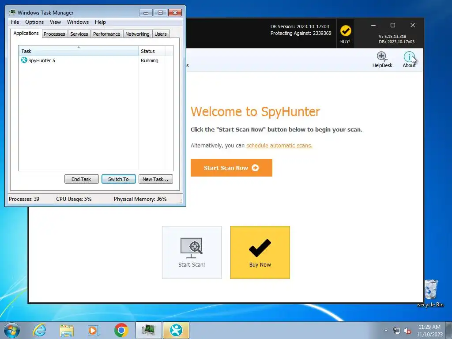The width and height of the screenshot is (452, 339).
Task: Click the Switch To button
Action: coord(118,179)
